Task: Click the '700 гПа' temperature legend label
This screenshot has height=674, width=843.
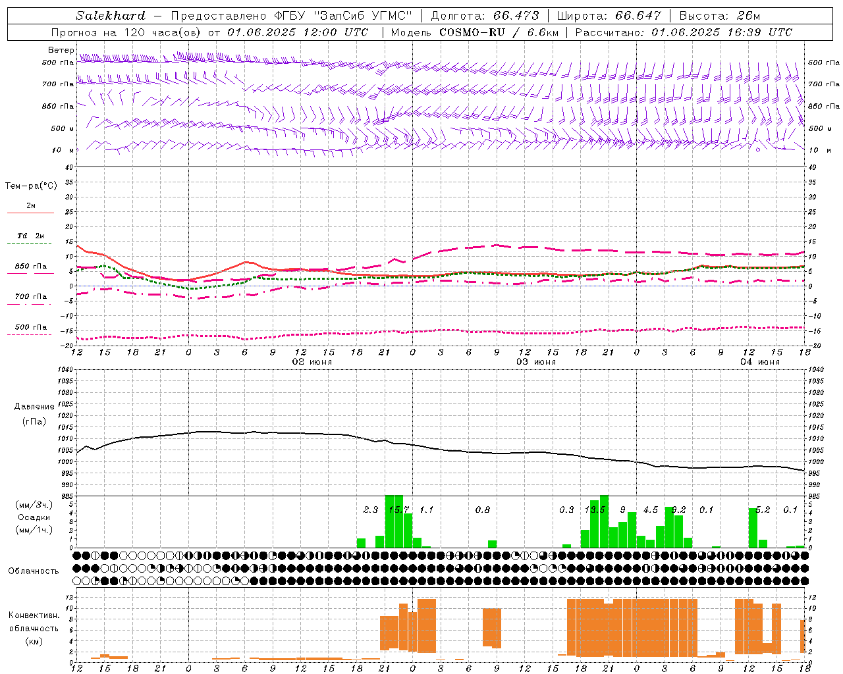Action: (31, 296)
